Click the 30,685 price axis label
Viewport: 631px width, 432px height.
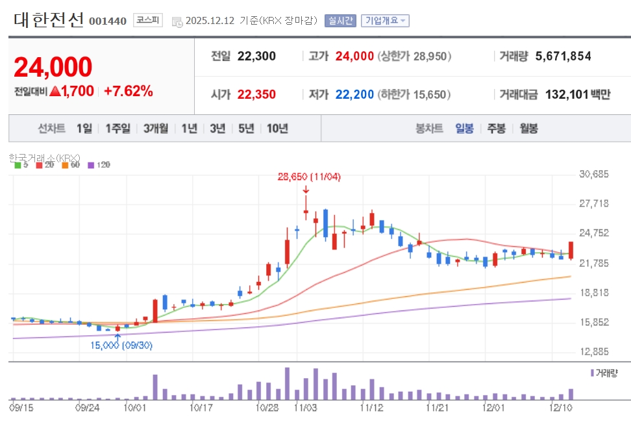pyautogui.click(x=594, y=174)
